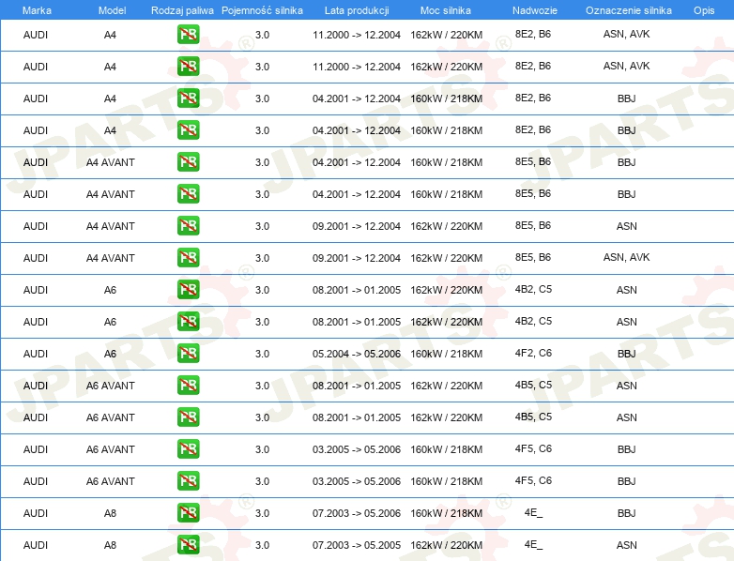
Task: Click fuel icon in A8 ASN row
Action: tap(188, 545)
